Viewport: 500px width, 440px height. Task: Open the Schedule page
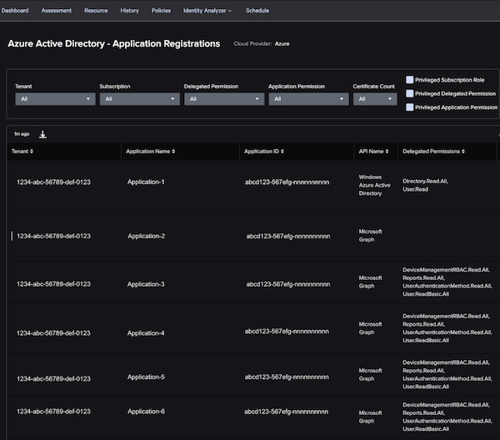257,11
